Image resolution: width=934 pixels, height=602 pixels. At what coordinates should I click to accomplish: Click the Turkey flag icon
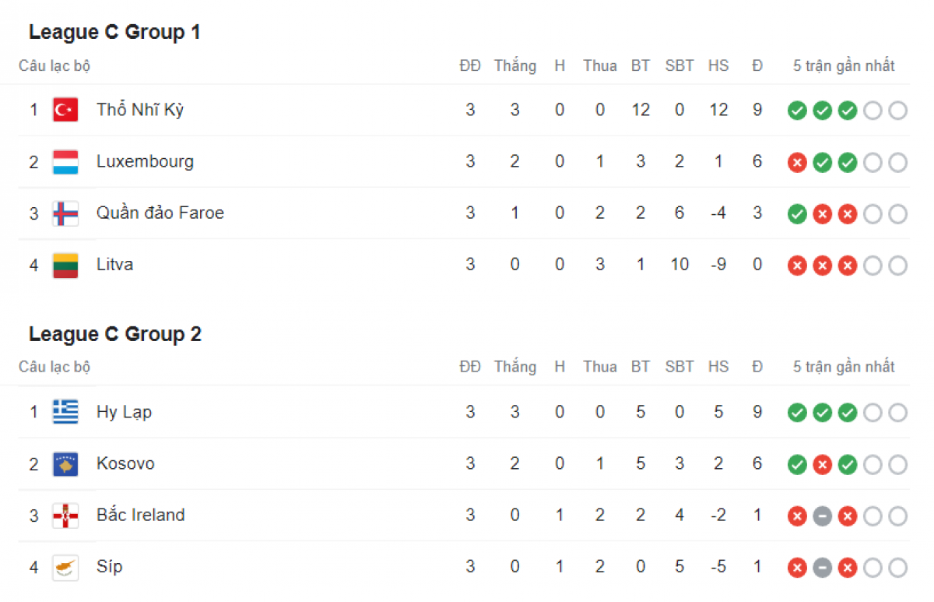pyautogui.click(x=65, y=110)
